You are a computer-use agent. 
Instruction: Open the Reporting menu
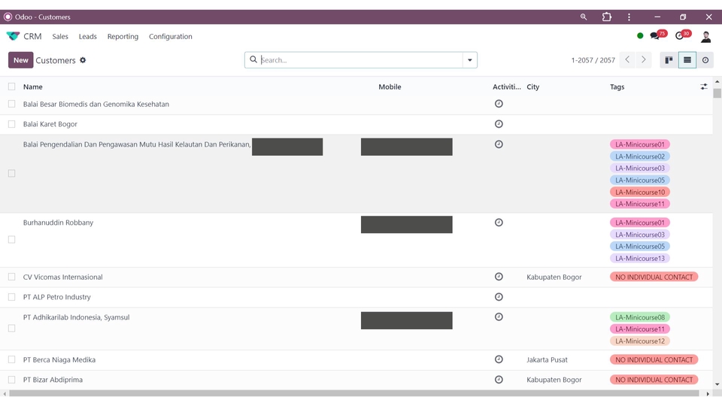point(123,36)
